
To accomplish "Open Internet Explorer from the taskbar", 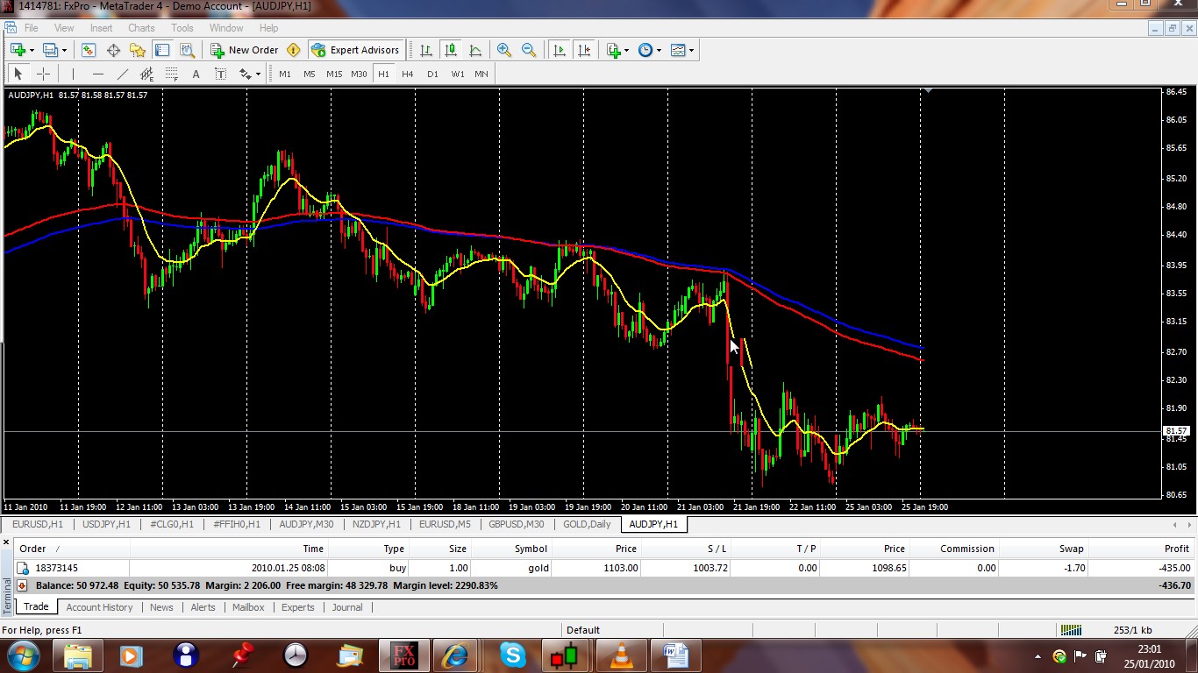I will click(455, 655).
